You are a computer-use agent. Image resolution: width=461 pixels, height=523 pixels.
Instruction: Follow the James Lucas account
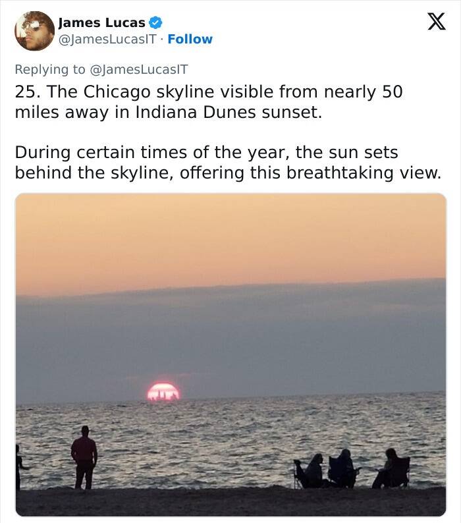click(x=190, y=40)
